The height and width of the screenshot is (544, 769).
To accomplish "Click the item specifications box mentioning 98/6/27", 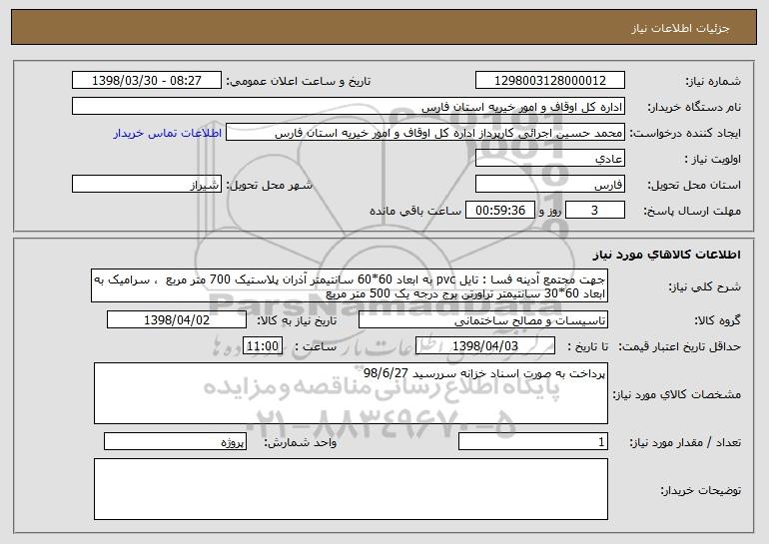I will coord(351,393).
